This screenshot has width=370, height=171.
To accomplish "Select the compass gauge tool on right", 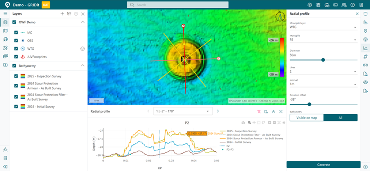I will coord(366,39).
